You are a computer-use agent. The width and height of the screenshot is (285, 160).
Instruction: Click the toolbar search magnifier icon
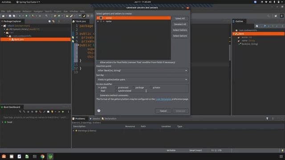(269, 16)
